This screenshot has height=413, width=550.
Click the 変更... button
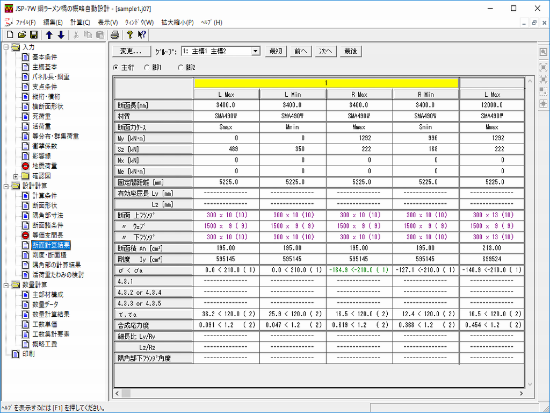tap(132, 51)
